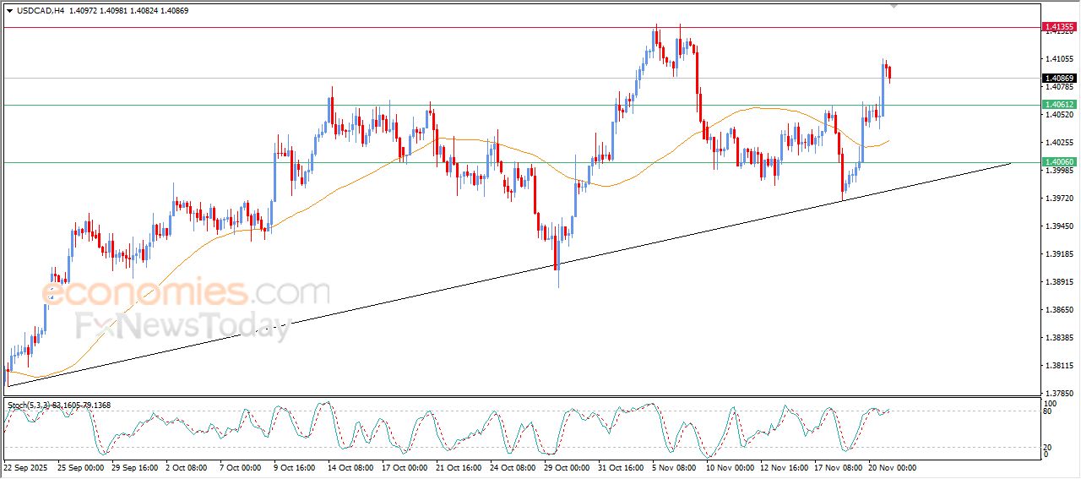Click the 9 Oct 16:00 time label
The height and width of the screenshot is (479, 1081).
296,467
